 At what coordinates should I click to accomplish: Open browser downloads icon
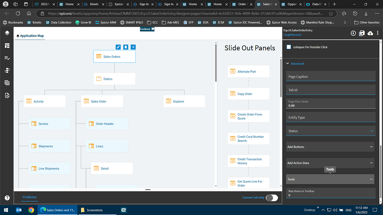tap(366, 13)
